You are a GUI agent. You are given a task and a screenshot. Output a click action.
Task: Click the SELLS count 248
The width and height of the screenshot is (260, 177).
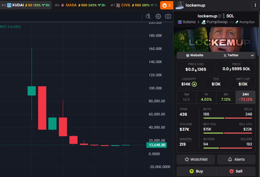tap(249, 114)
